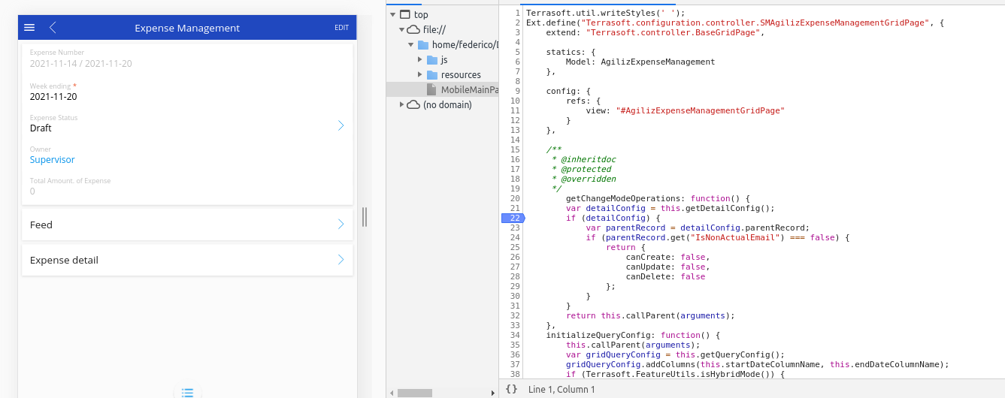Tap the list icon at the bottom
The height and width of the screenshot is (398, 1005).
point(187,392)
